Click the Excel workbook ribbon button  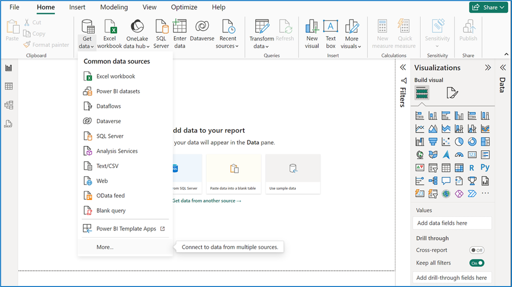pyautogui.click(x=109, y=34)
